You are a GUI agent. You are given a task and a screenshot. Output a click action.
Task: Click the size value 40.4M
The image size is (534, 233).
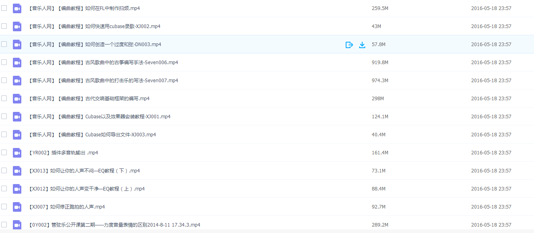[x=379, y=135]
